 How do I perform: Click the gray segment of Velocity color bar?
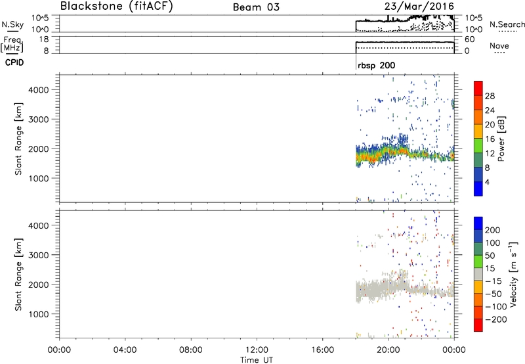pos(478,274)
